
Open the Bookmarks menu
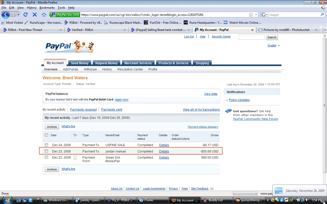pyautogui.click(x=47, y=8)
